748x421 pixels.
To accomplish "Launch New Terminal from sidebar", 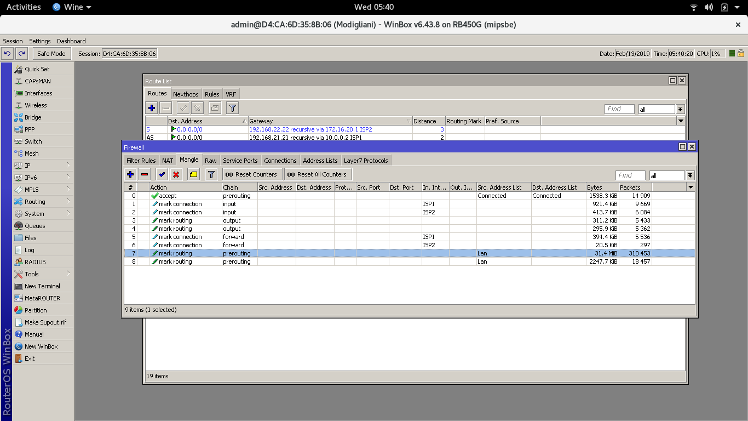I will click(x=42, y=286).
